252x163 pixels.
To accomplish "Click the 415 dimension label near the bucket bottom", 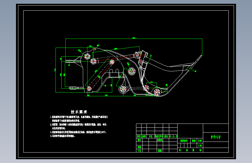I will [x=151, y=82].
